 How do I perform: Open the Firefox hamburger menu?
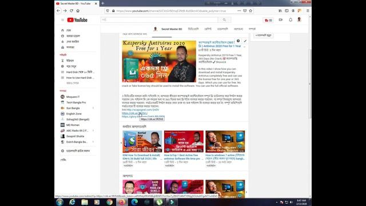tap(308, 11)
